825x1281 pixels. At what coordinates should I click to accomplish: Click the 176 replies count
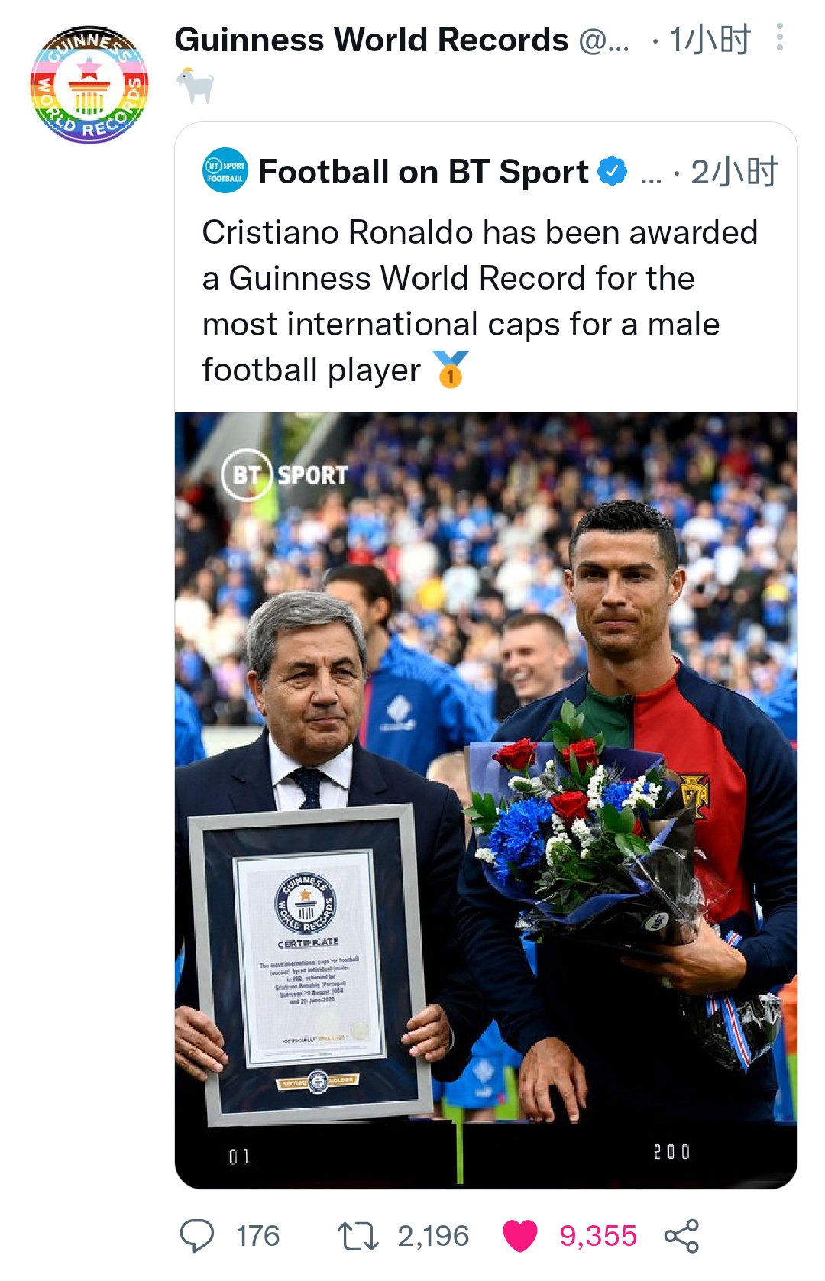point(257,1236)
